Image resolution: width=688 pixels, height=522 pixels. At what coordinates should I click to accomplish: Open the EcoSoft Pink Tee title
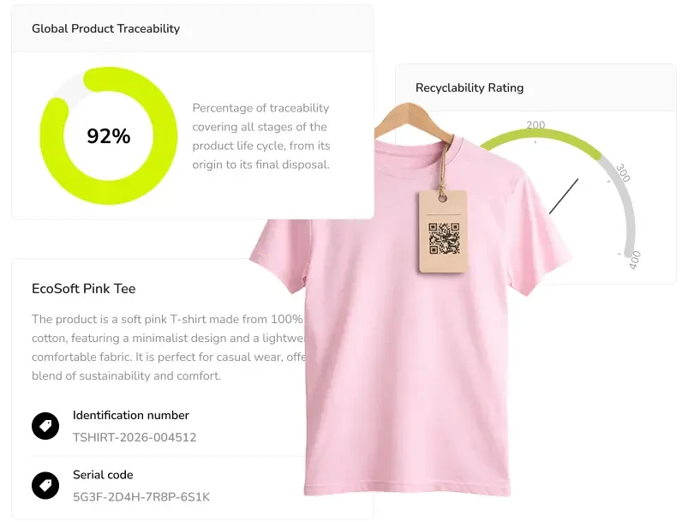tap(83, 289)
